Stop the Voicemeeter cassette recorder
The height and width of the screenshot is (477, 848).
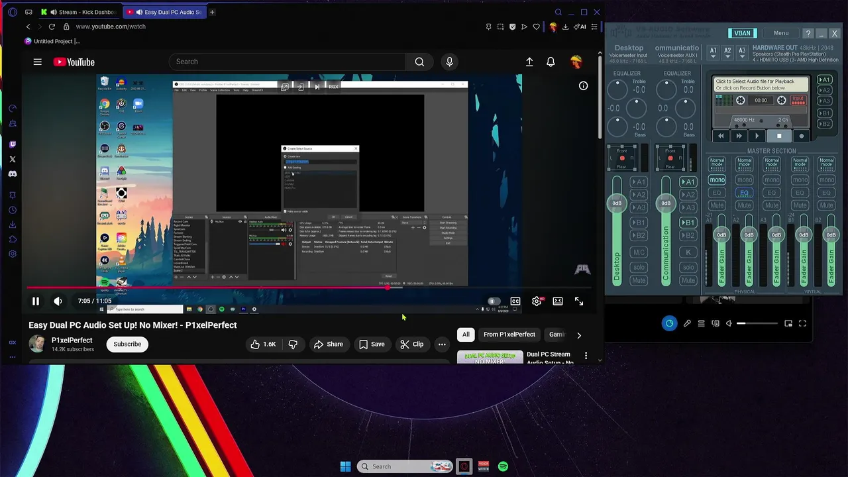[779, 136]
